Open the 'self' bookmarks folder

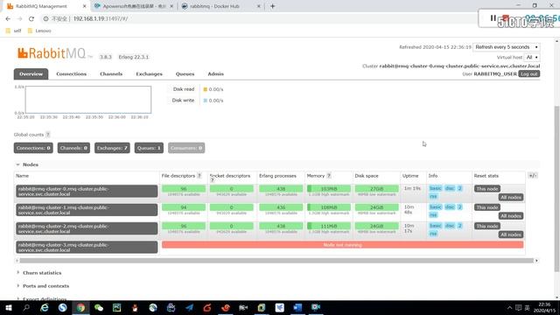[14, 31]
